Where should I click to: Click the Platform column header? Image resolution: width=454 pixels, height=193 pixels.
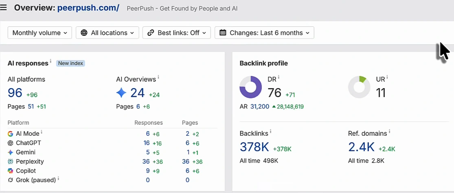coord(18,123)
